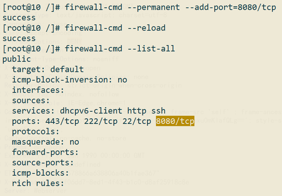Click the sources: line
The image size is (282, 196).
click(31, 101)
